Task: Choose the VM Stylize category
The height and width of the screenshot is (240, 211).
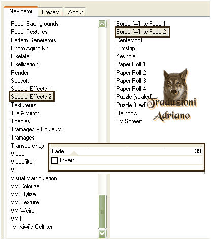Action: pyautogui.click(x=23, y=194)
